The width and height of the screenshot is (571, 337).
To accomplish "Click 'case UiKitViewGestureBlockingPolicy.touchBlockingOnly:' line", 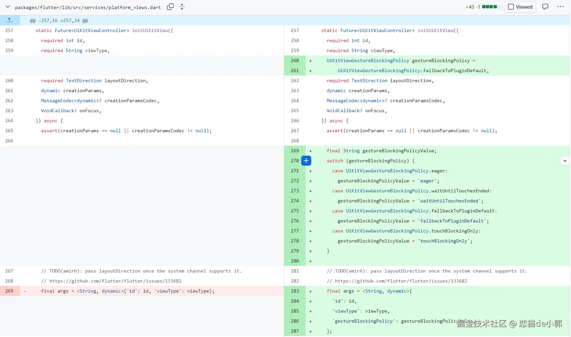I will pos(406,231).
